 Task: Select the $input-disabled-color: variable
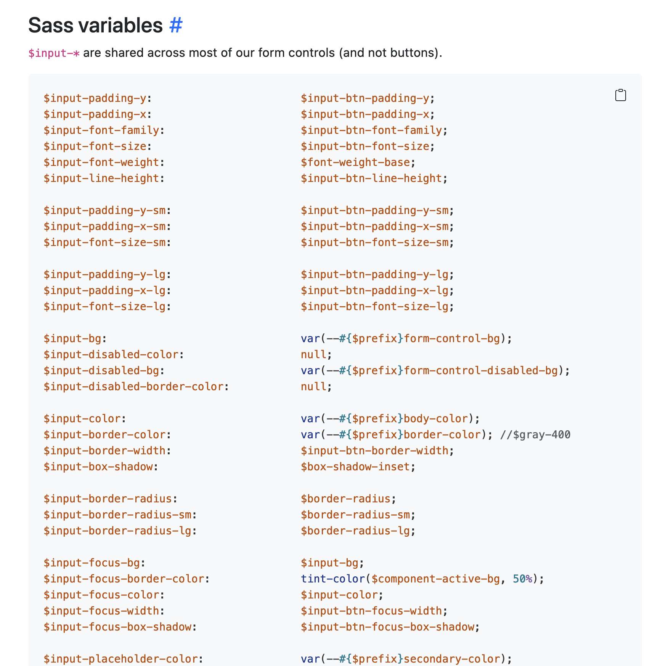pyautogui.click(x=114, y=355)
